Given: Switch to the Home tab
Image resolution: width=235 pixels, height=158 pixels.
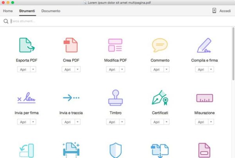Looking at the screenshot, I should click(8, 11).
